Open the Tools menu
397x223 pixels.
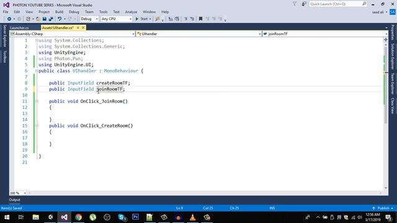[104, 12]
